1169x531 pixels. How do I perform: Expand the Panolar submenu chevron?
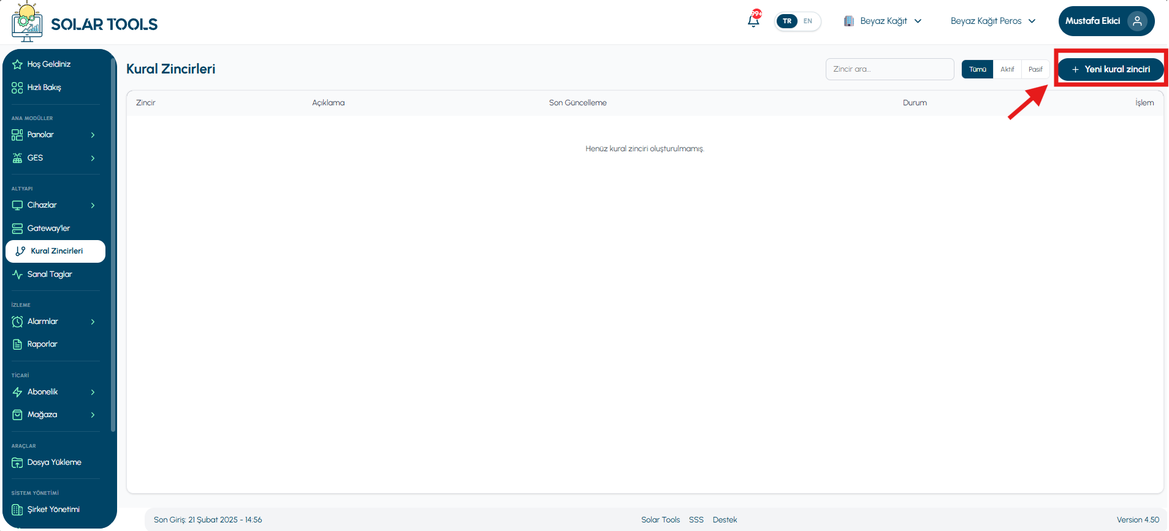point(93,135)
